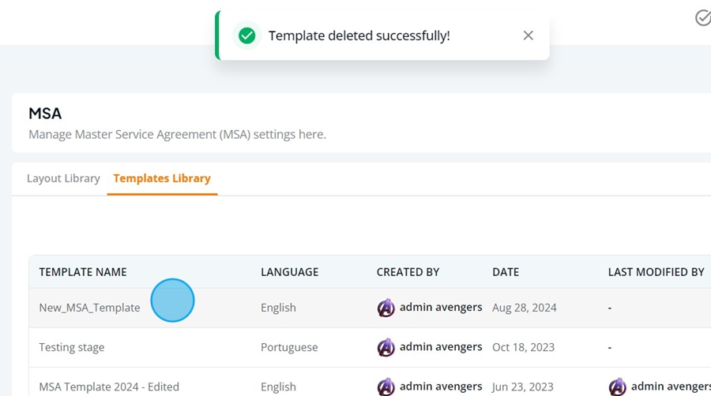Sort by Date column header
711x396 pixels.
506,272
